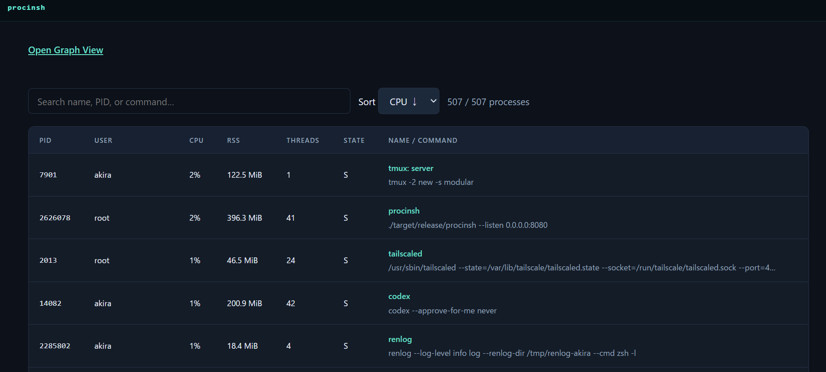826x372 pixels.
Task: Click the root user in procinsh row
Action: 102,218
